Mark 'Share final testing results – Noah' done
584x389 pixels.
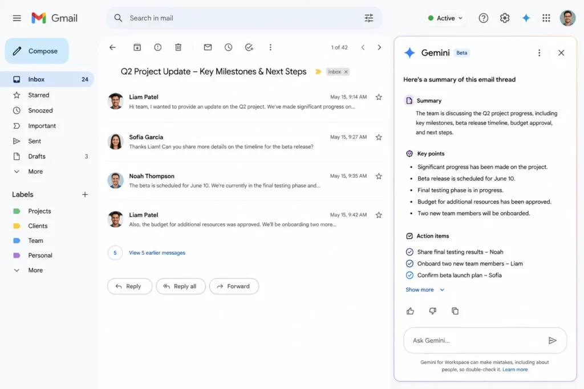409,252
